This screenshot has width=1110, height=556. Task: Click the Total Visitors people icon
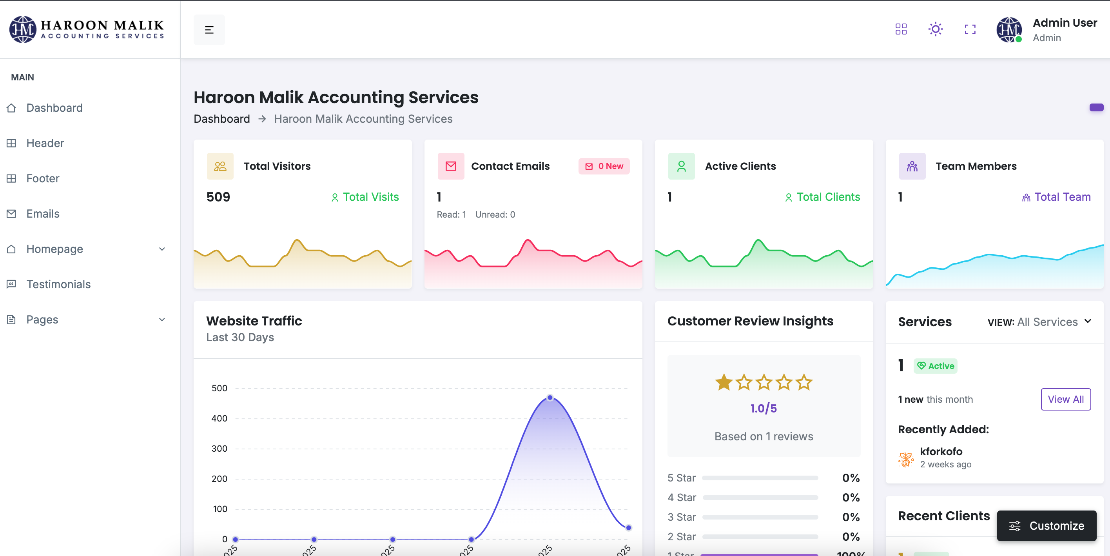[220, 166]
